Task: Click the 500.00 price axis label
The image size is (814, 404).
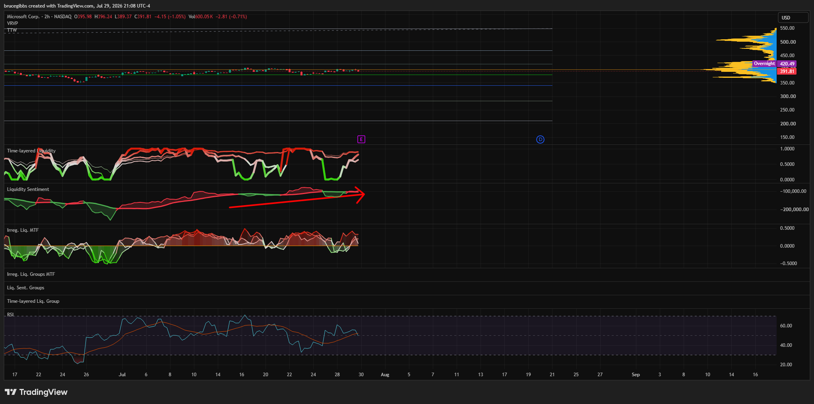Action: [788, 42]
